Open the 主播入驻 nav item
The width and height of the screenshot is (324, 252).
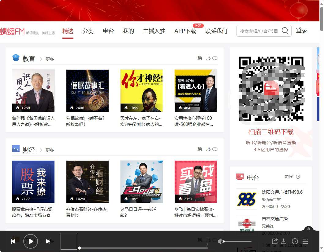(x=154, y=31)
